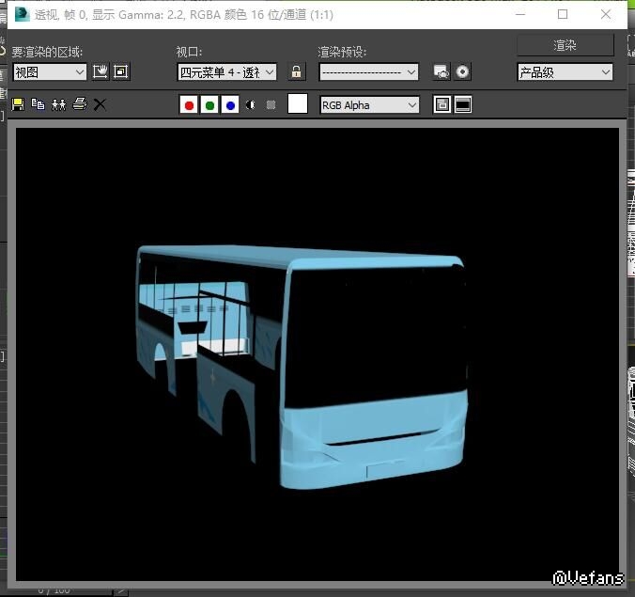Click the Print Image icon
The height and width of the screenshot is (597, 635).
pos(80,104)
